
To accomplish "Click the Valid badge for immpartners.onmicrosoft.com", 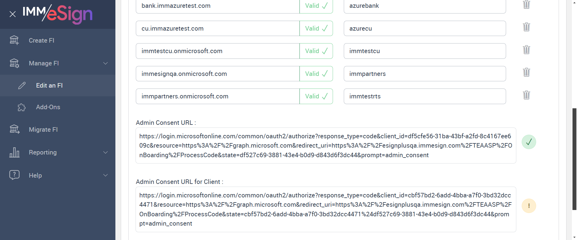I will [x=316, y=96].
